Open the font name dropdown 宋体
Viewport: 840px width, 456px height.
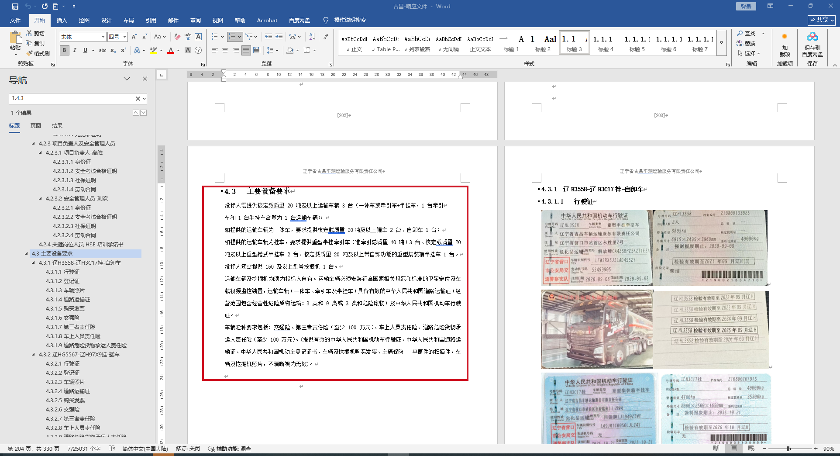103,37
